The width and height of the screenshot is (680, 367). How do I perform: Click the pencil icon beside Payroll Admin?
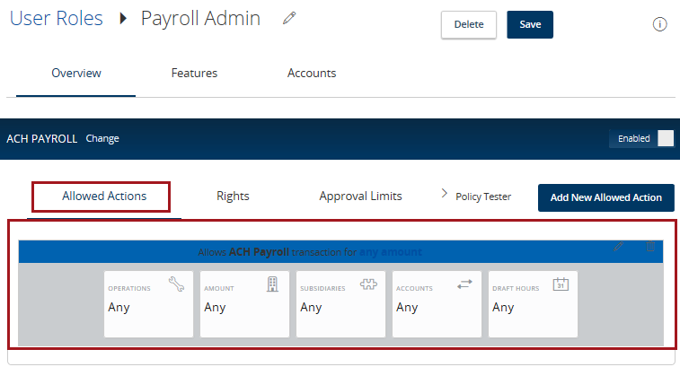(288, 19)
